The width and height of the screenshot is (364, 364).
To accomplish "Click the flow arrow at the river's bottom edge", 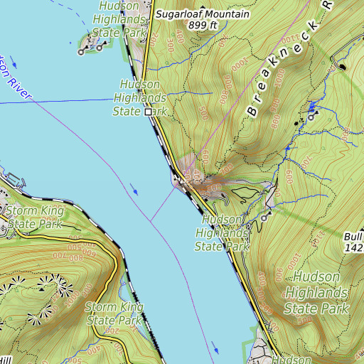I will tap(215, 348).
